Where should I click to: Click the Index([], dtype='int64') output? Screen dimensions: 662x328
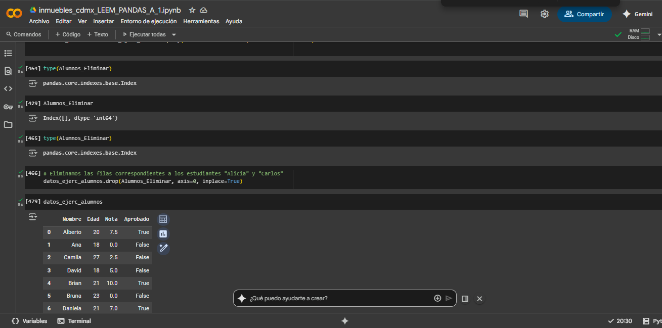[x=80, y=118]
